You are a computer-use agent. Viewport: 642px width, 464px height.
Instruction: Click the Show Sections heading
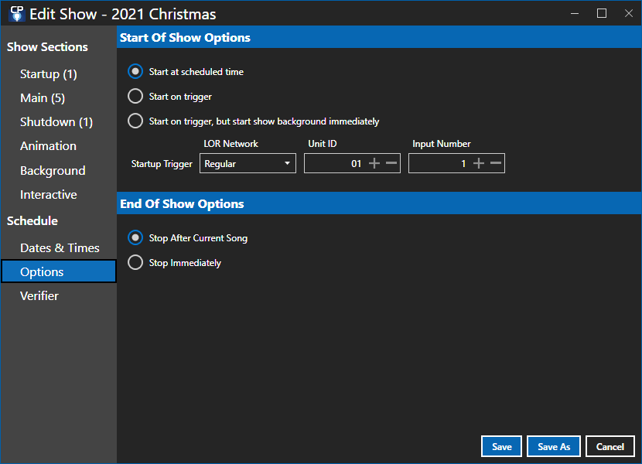click(x=47, y=47)
